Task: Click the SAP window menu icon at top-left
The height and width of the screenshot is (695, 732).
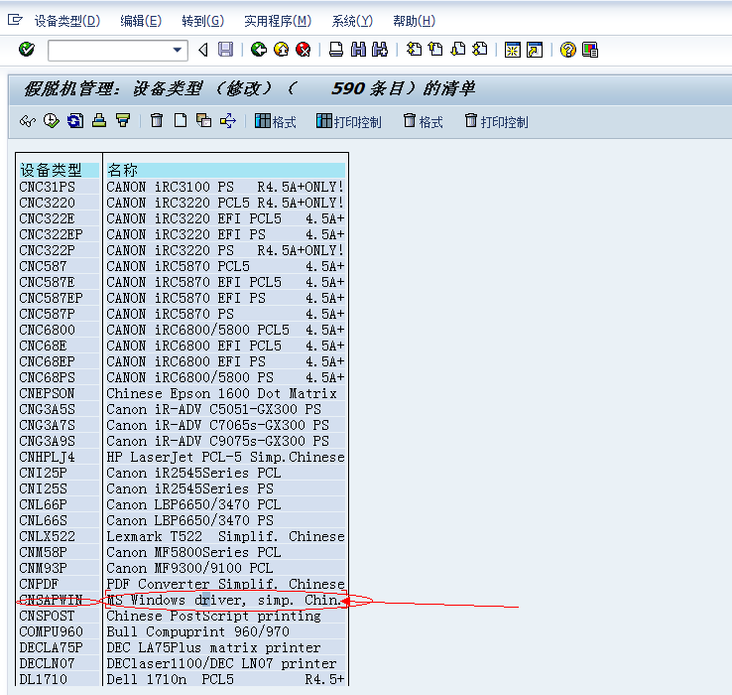Action: click(15, 20)
